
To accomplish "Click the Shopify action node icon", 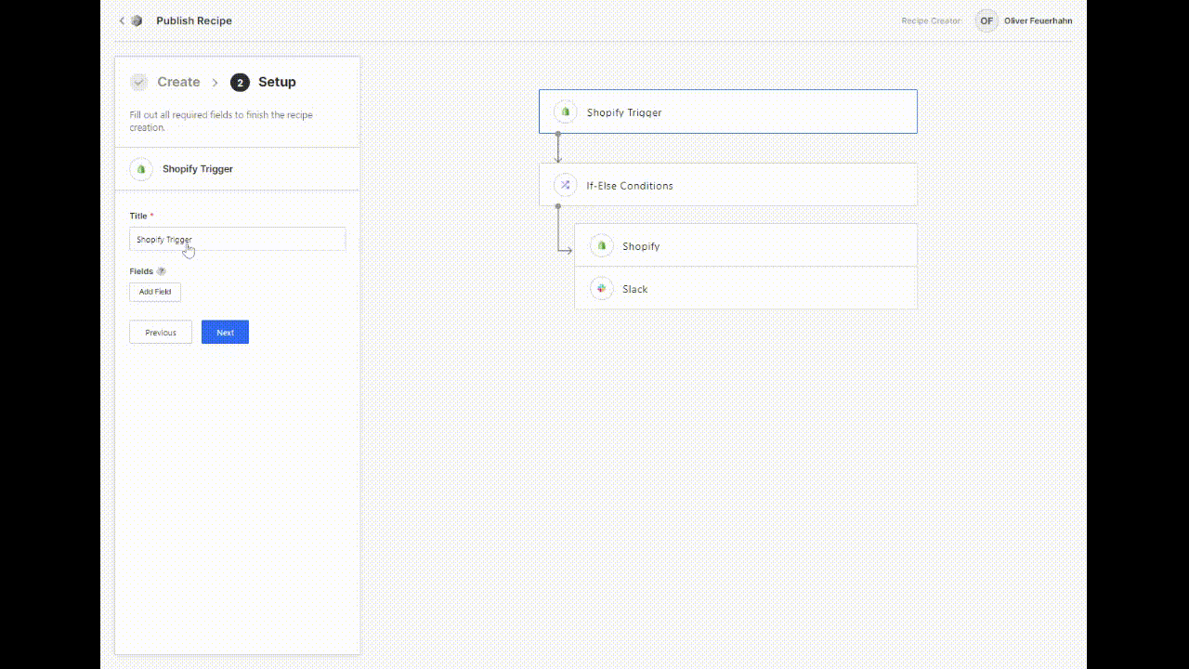I will point(601,245).
